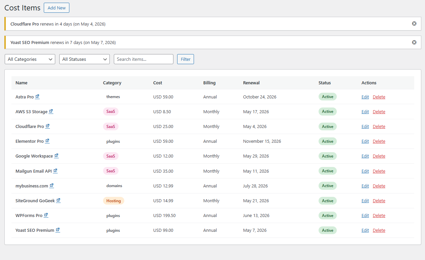Viewport: 425px width, 260px height.
Task: Delete the Google Workspace item
Action: [379, 156]
